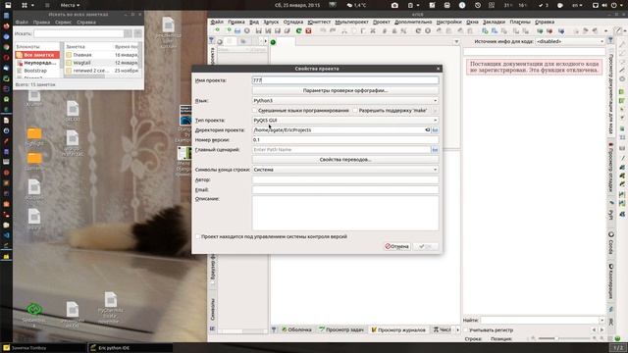This screenshot has height=353, width=628.
Task: Click into the Автор field
Action: point(345,180)
